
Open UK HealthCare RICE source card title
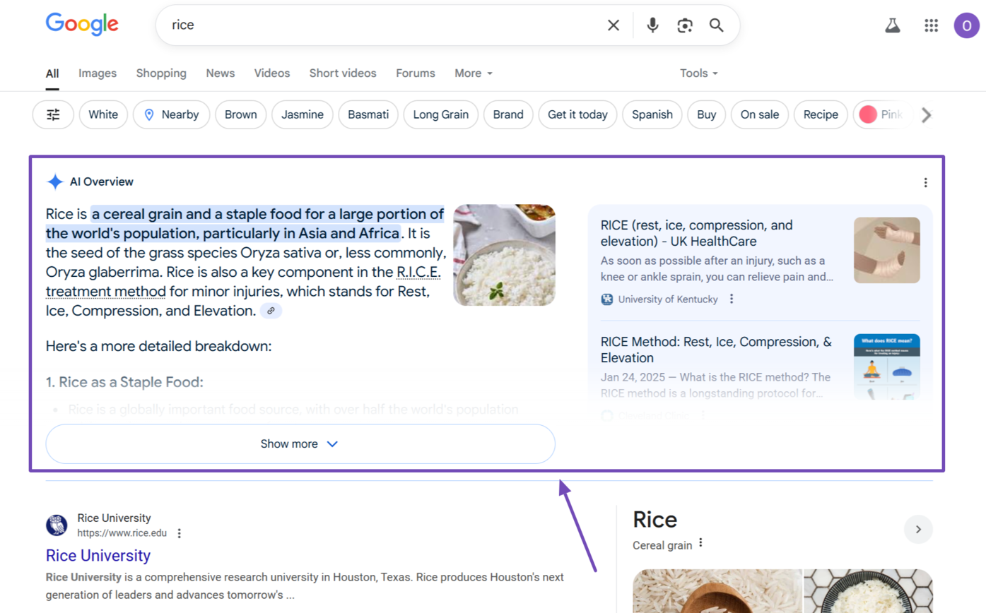(x=697, y=233)
